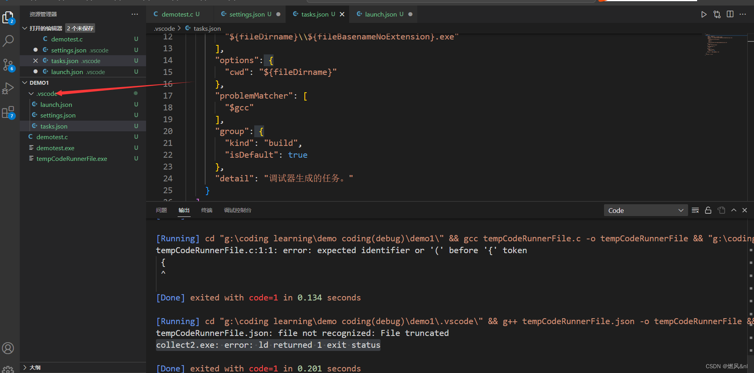The width and height of the screenshot is (754, 373).
Task: Run code with the play button
Action: tap(704, 14)
